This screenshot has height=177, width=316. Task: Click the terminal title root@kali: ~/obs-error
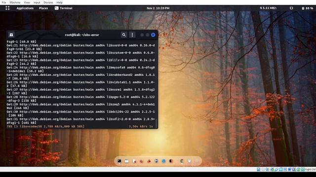click(x=82, y=35)
